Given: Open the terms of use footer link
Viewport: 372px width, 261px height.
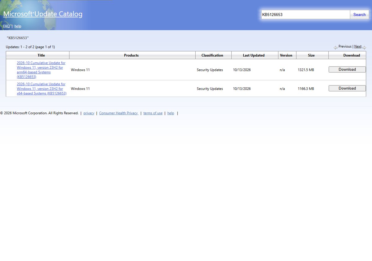Looking at the screenshot, I should [153, 113].
